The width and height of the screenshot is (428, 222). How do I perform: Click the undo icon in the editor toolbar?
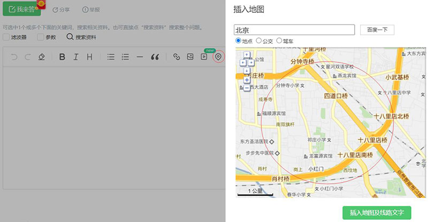pos(14,57)
